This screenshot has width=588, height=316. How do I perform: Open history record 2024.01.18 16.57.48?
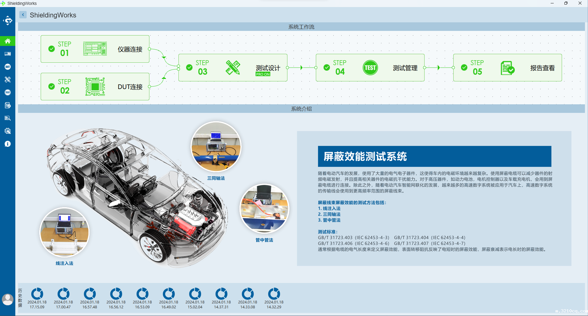[x=90, y=298]
